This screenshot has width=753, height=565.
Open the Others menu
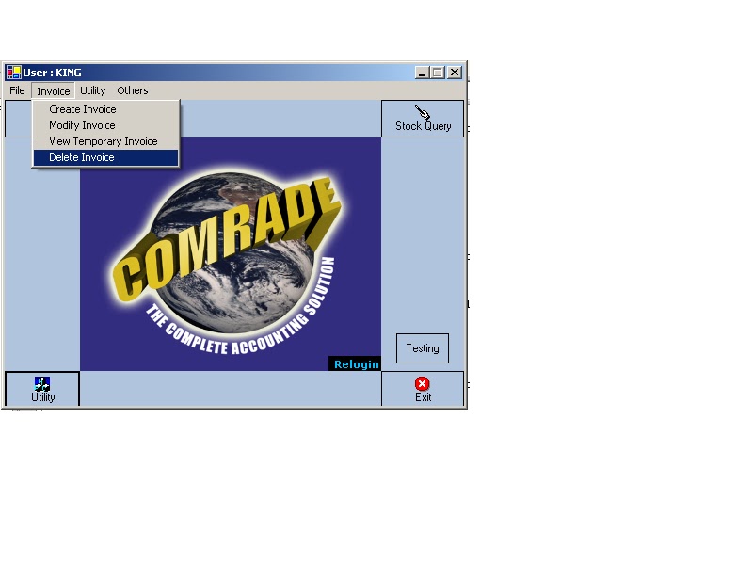tap(132, 90)
